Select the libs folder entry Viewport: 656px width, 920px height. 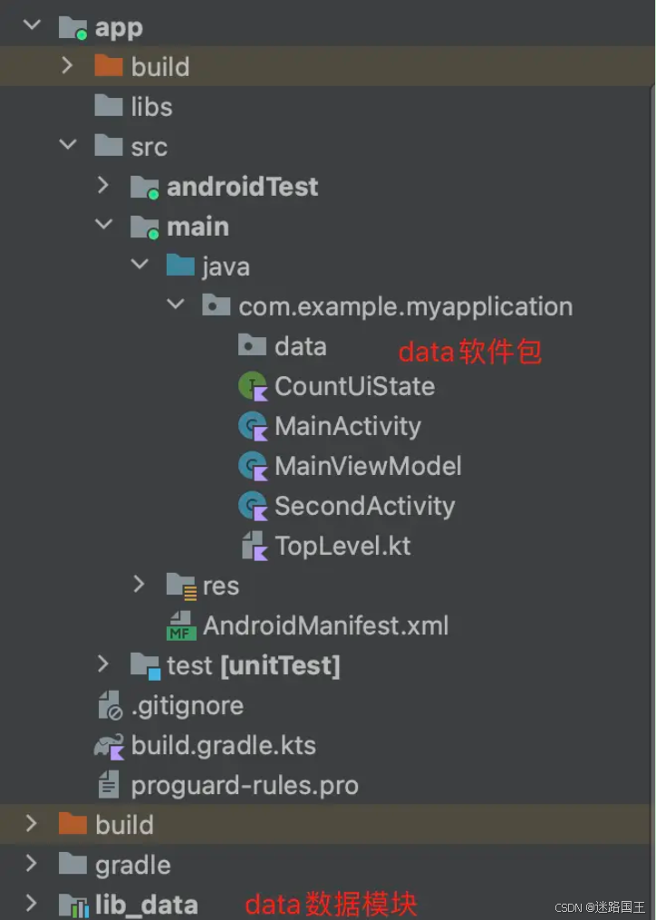pyautogui.click(x=134, y=106)
